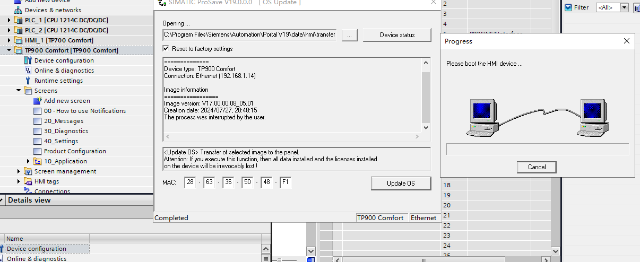Screen dimensions: 640x262
Task: Click the TP900 Comfort status bar field
Action: click(382, 217)
